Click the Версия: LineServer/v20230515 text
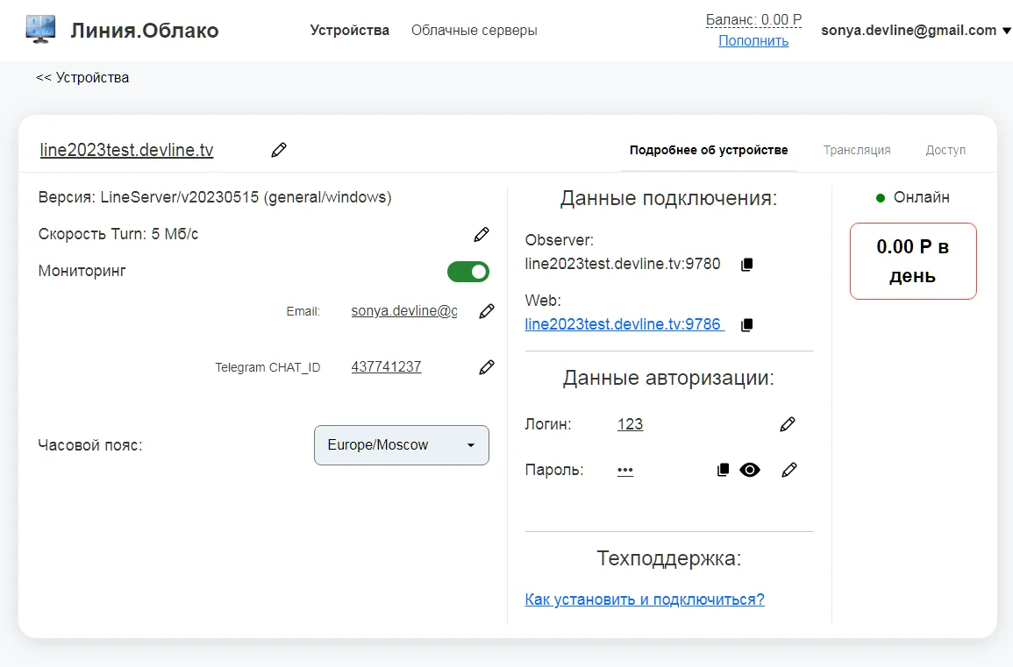This screenshot has width=1013, height=667. click(x=215, y=197)
